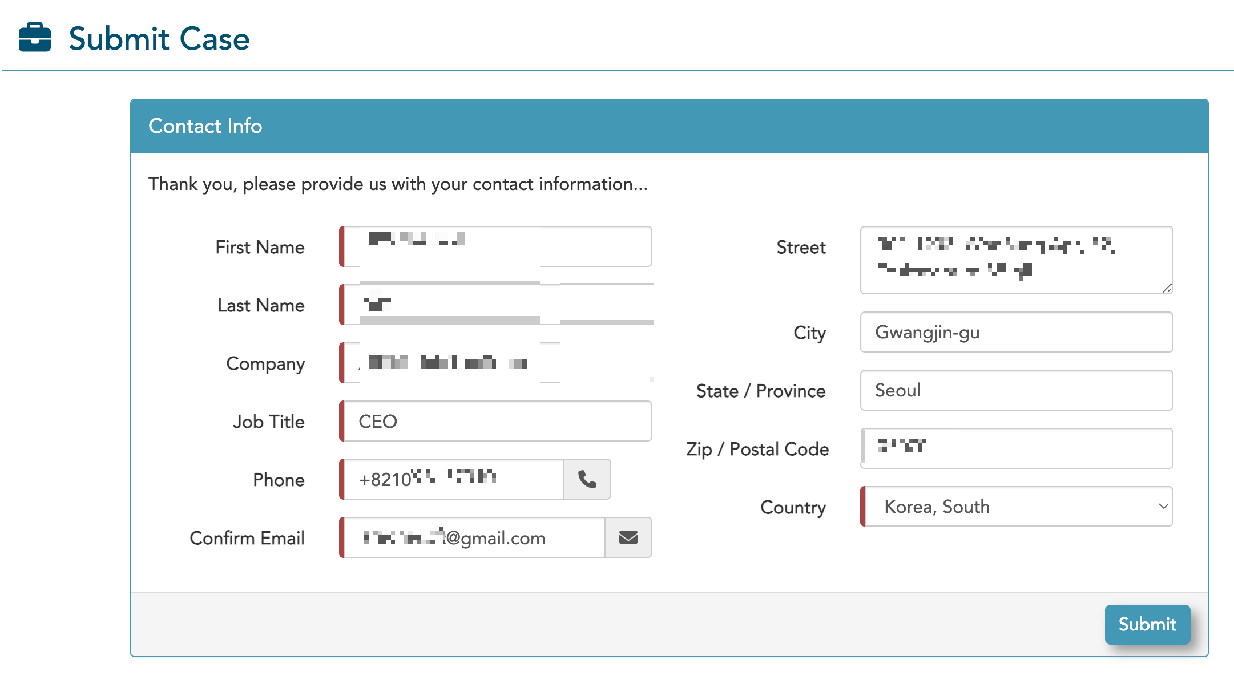Grab the Street textarea resize handle
The height and width of the screenshot is (680, 1234).
[1167, 289]
